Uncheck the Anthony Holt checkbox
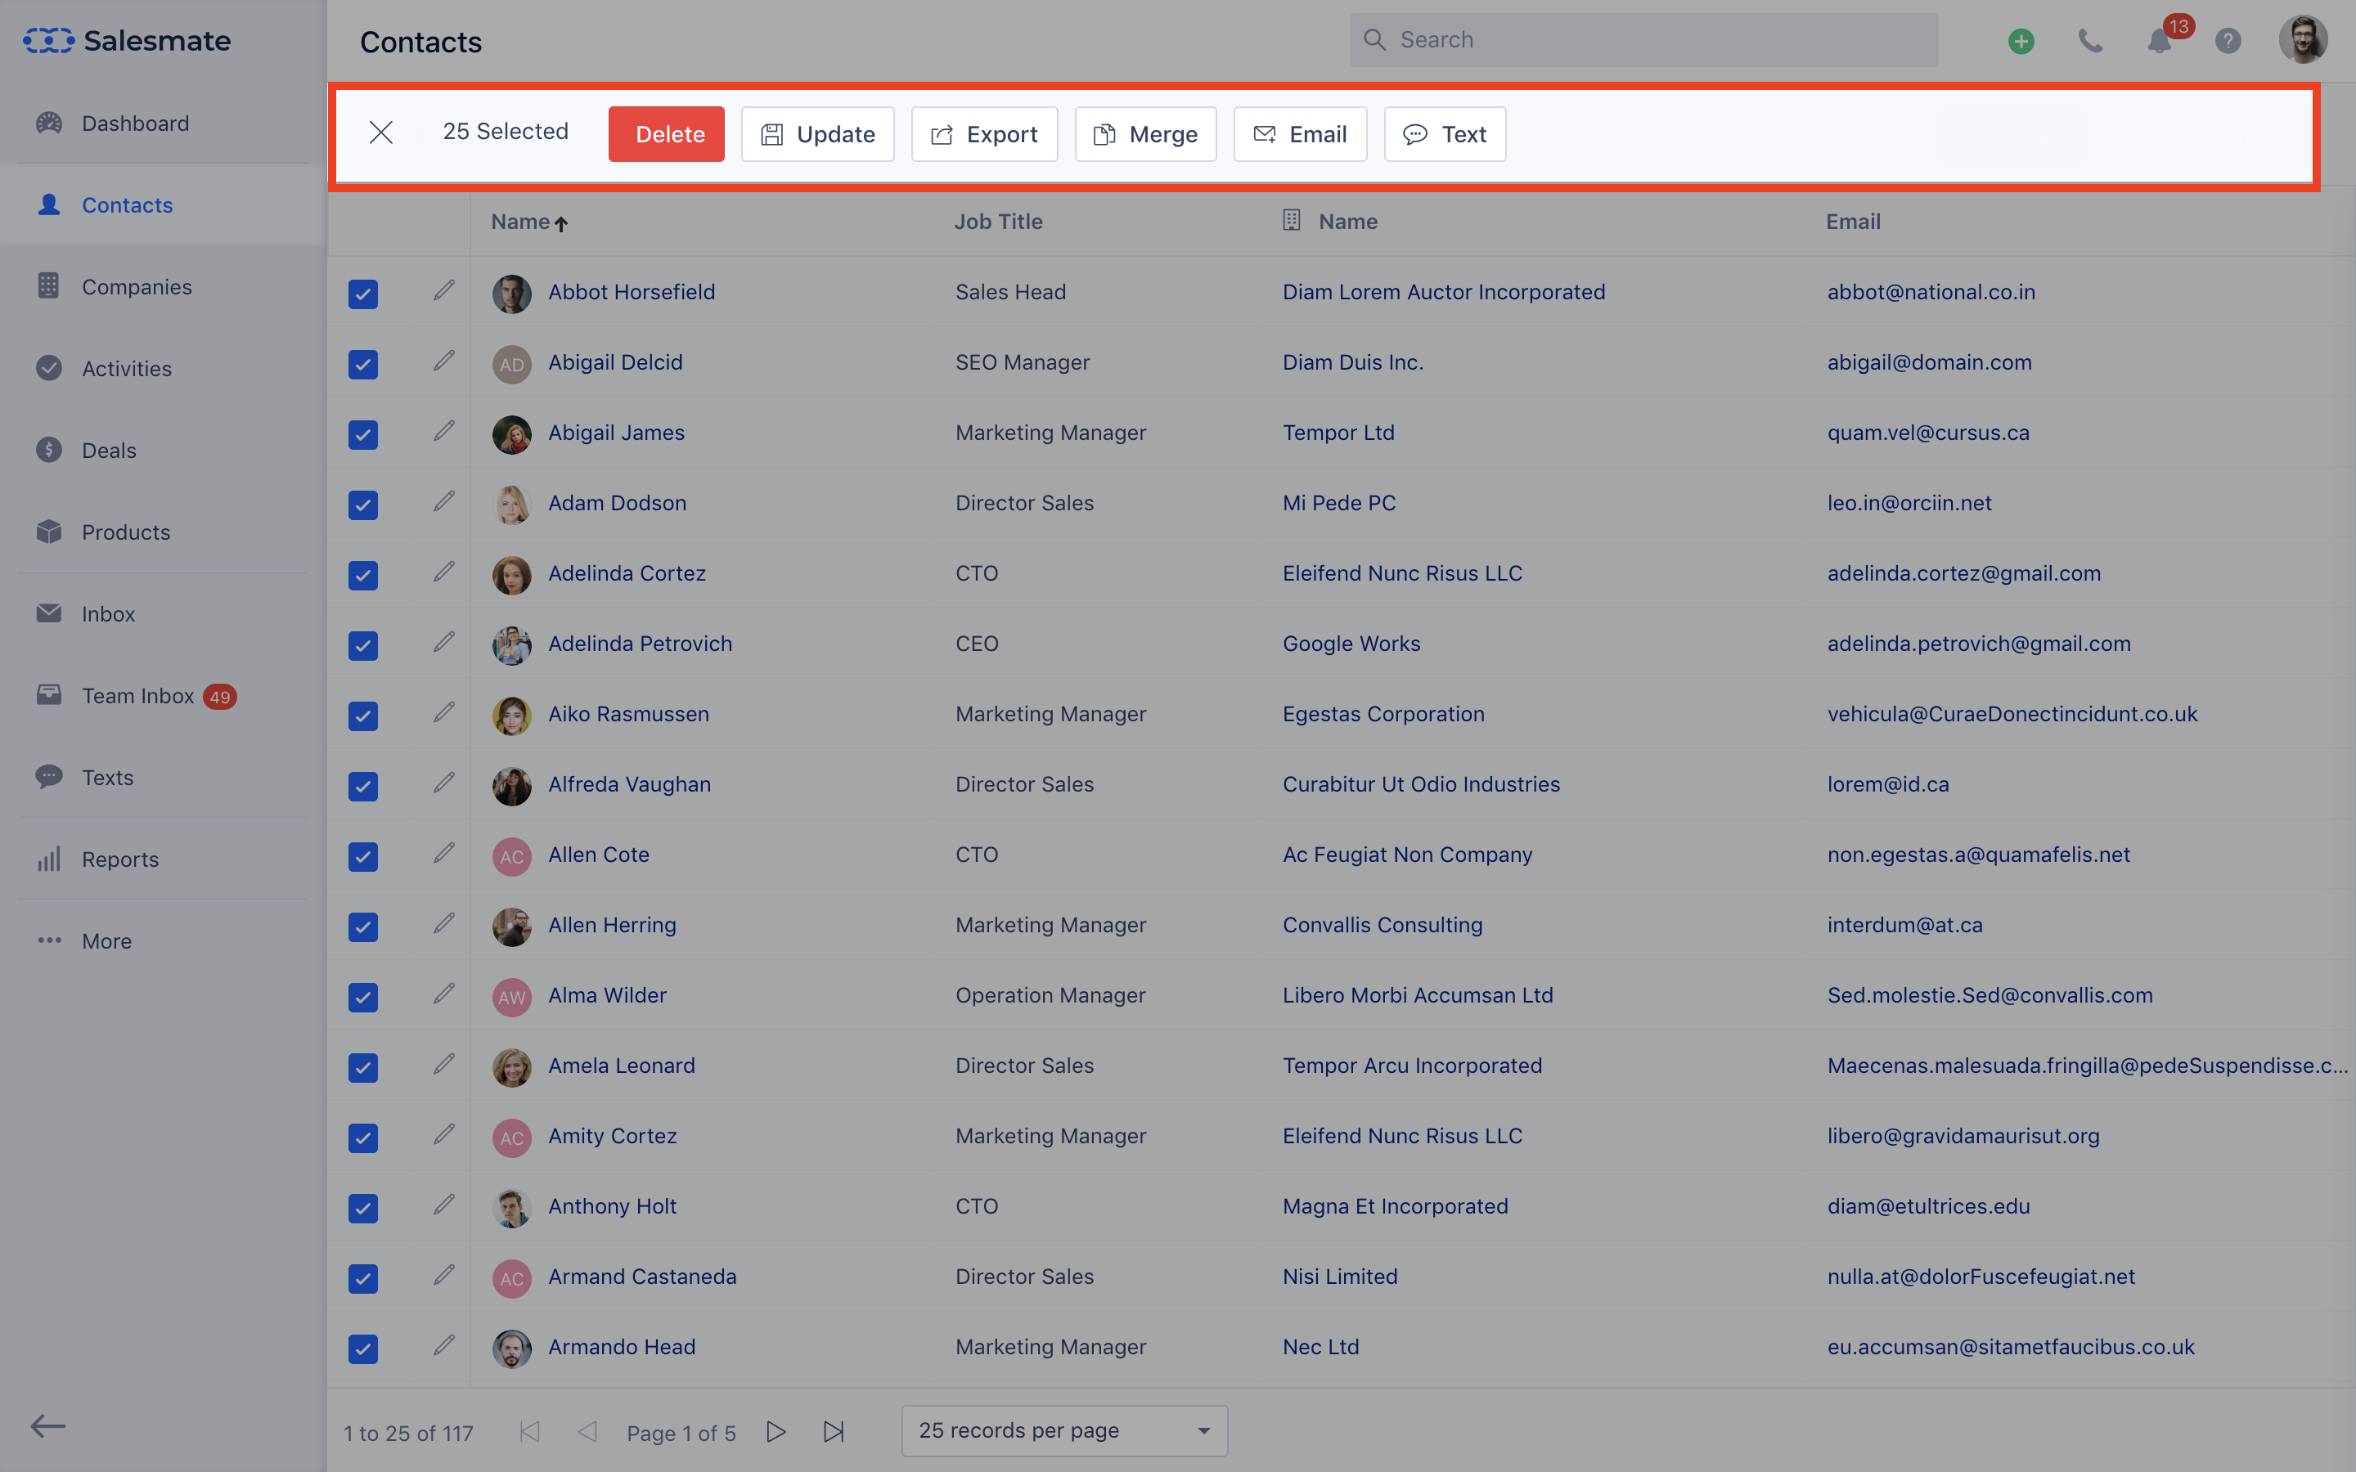Screen dimensions: 2356x1472 (x=363, y=1208)
